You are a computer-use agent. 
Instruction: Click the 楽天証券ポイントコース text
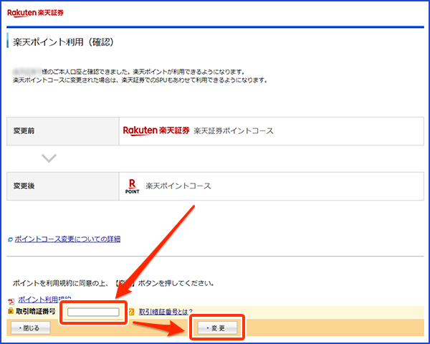[x=234, y=131]
